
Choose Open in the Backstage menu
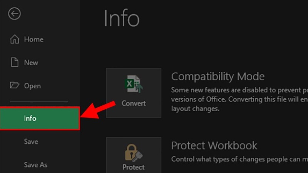point(32,86)
